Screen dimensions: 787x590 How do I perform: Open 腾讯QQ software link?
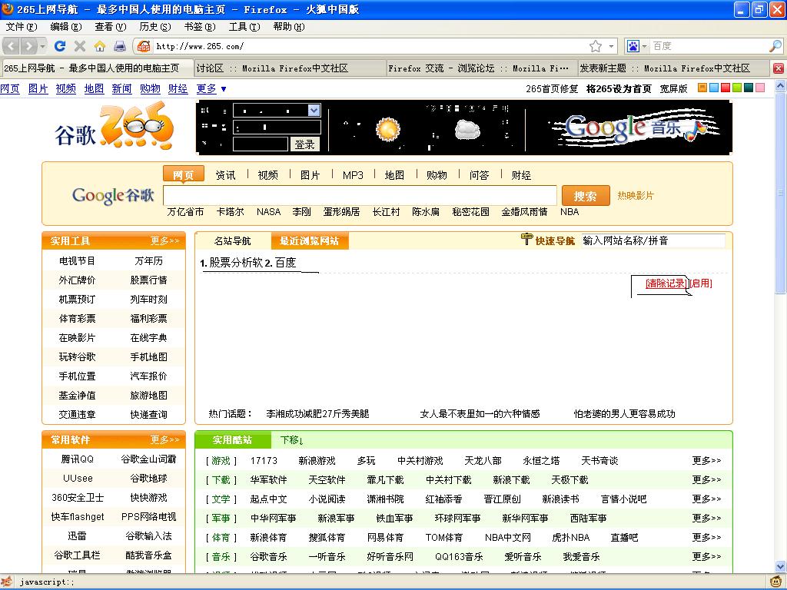click(x=78, y=459)
